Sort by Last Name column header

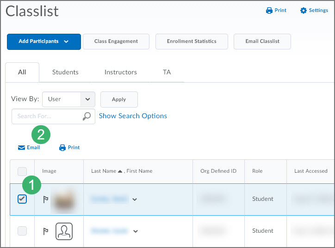[104, 171]
